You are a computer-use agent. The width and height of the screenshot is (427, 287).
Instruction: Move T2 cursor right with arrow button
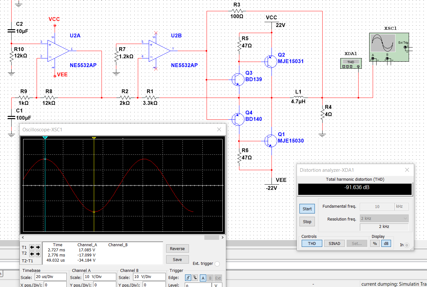tap(38, 254)
